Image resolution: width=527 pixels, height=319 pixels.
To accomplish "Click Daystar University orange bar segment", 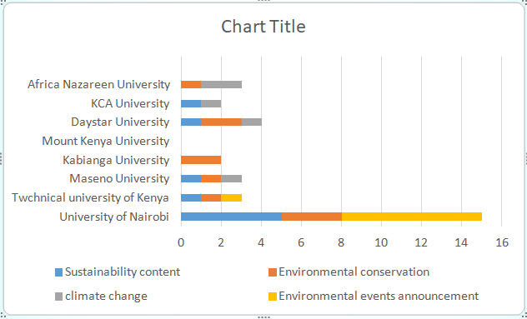I will click(222, 122).
